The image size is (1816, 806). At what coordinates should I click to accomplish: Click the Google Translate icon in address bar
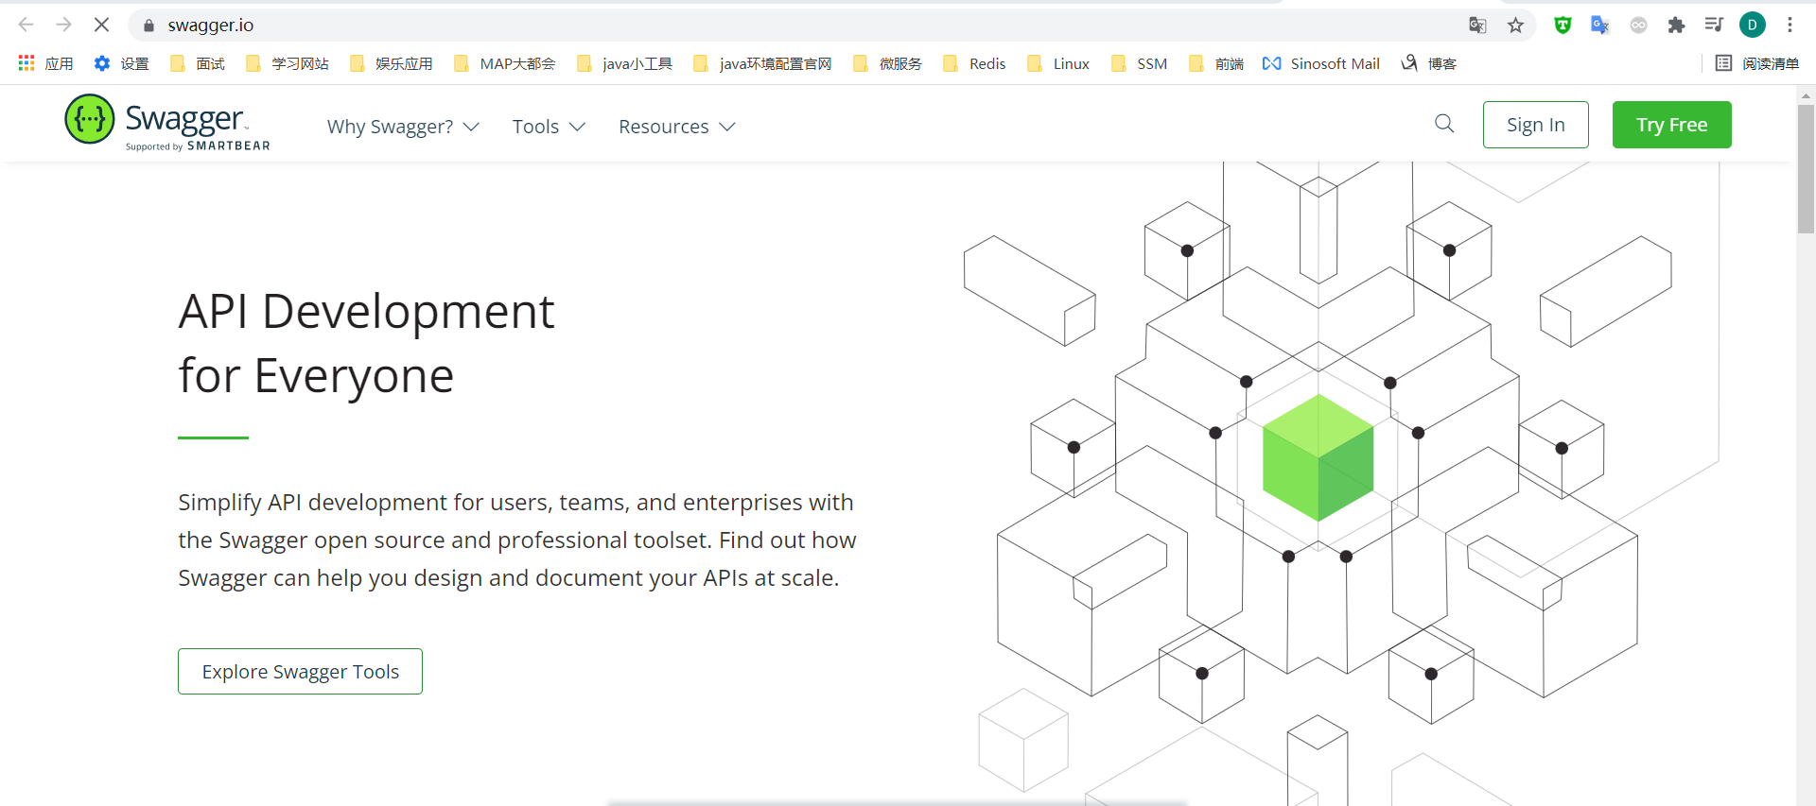point(1477,26)
